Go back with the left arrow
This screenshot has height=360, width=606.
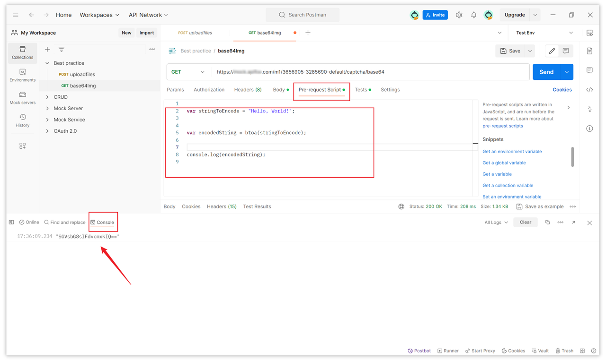point(31,15)
